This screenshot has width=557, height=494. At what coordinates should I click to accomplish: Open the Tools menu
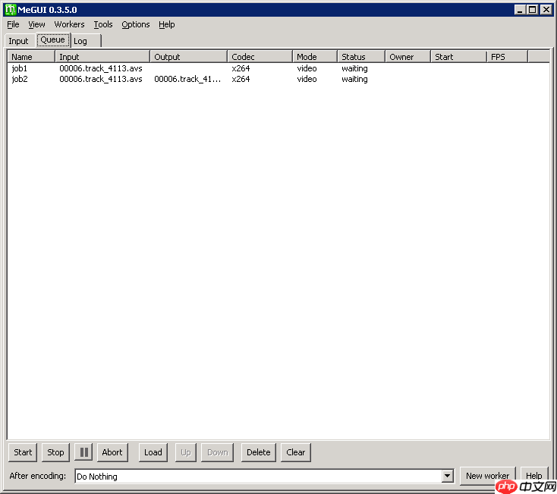coord(103,24)
